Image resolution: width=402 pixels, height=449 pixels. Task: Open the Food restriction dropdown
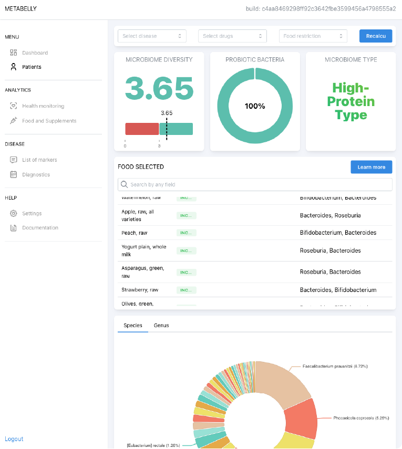coord(313,36)
